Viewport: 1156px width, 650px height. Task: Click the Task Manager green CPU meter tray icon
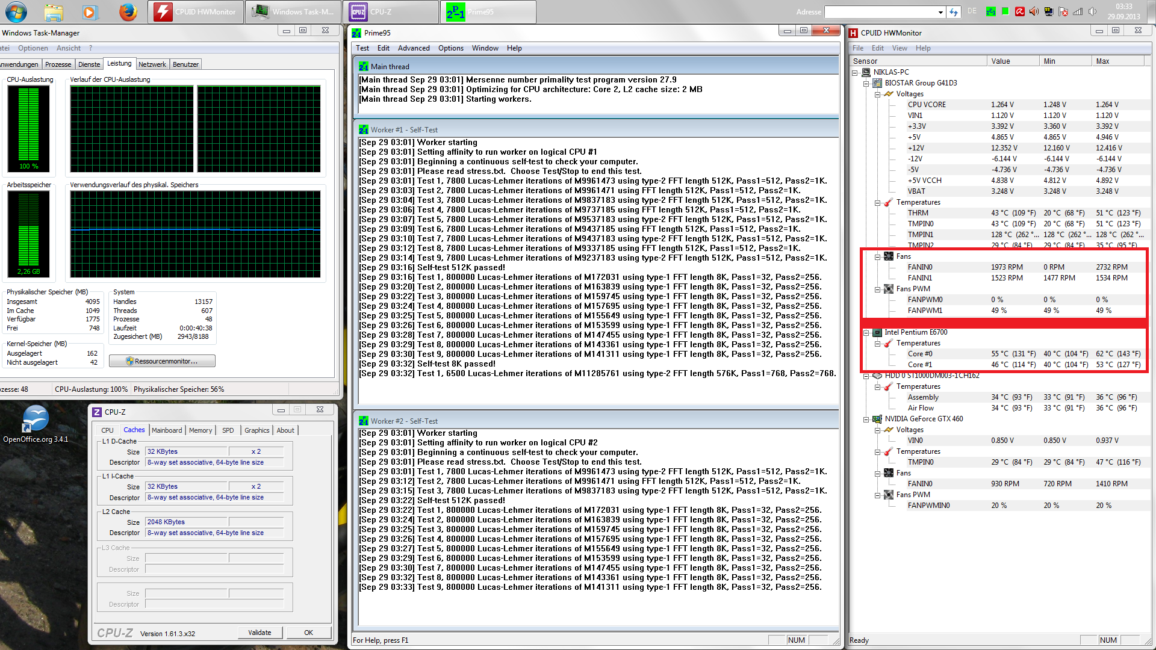click(x=1005, y=11)
